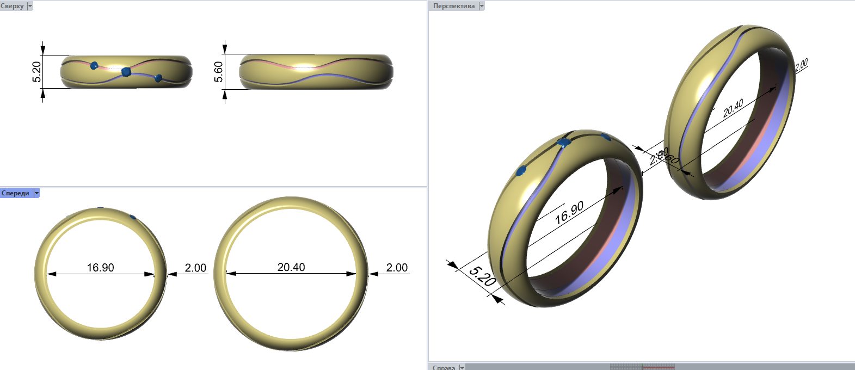855x370 pixels.
Task: Select the Спереди viewport title label
Action: 15,193
